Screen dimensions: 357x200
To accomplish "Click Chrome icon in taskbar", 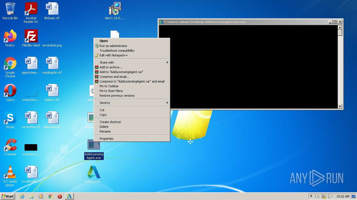I will click(x=50, y=196).
